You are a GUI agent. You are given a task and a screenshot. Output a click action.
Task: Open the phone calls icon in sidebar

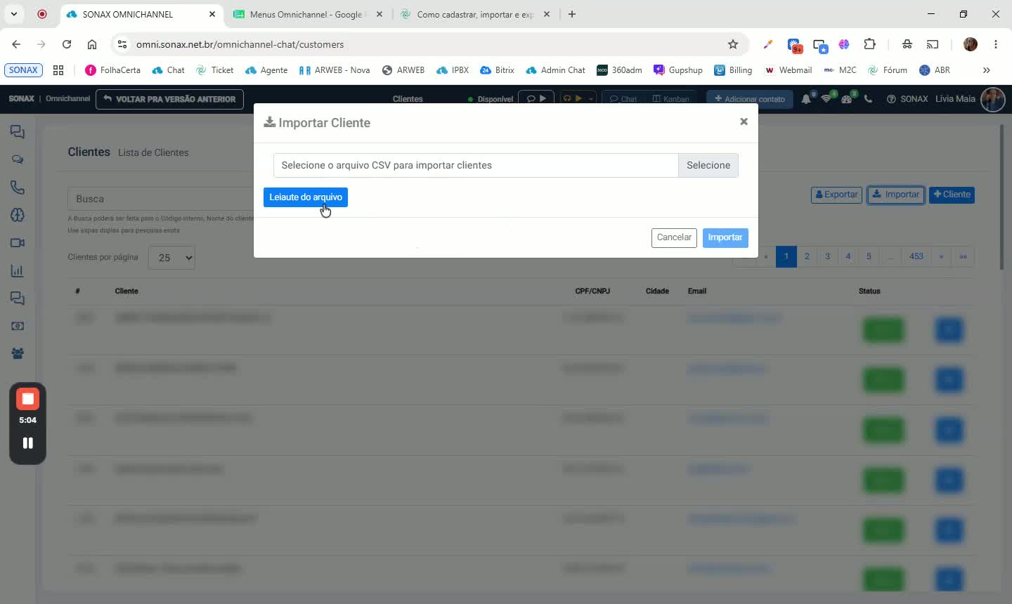(x=18, y=188)
